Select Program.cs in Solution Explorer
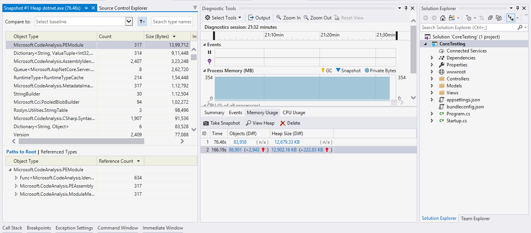531x233 pixels. point(458,114)
